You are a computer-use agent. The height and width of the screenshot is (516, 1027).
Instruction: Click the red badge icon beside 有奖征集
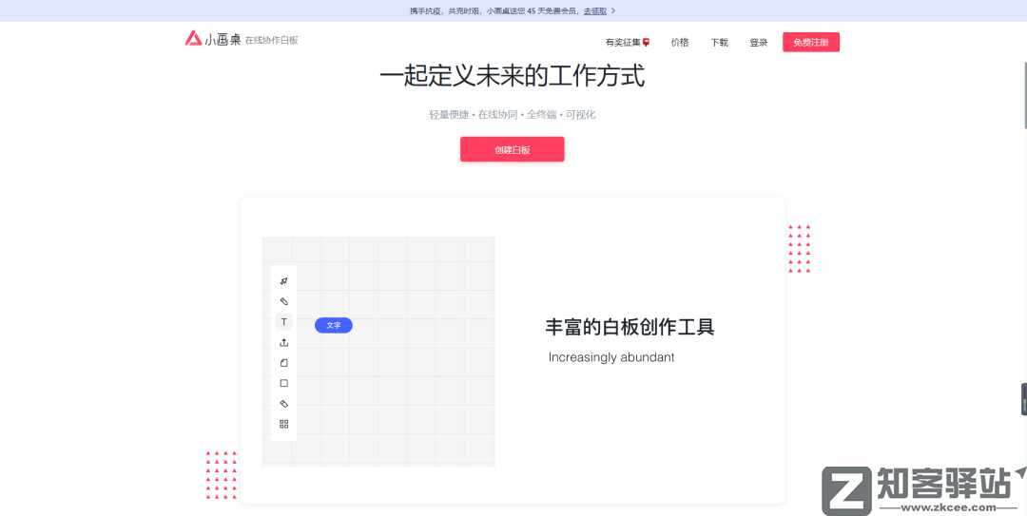(x=647, y=42)
